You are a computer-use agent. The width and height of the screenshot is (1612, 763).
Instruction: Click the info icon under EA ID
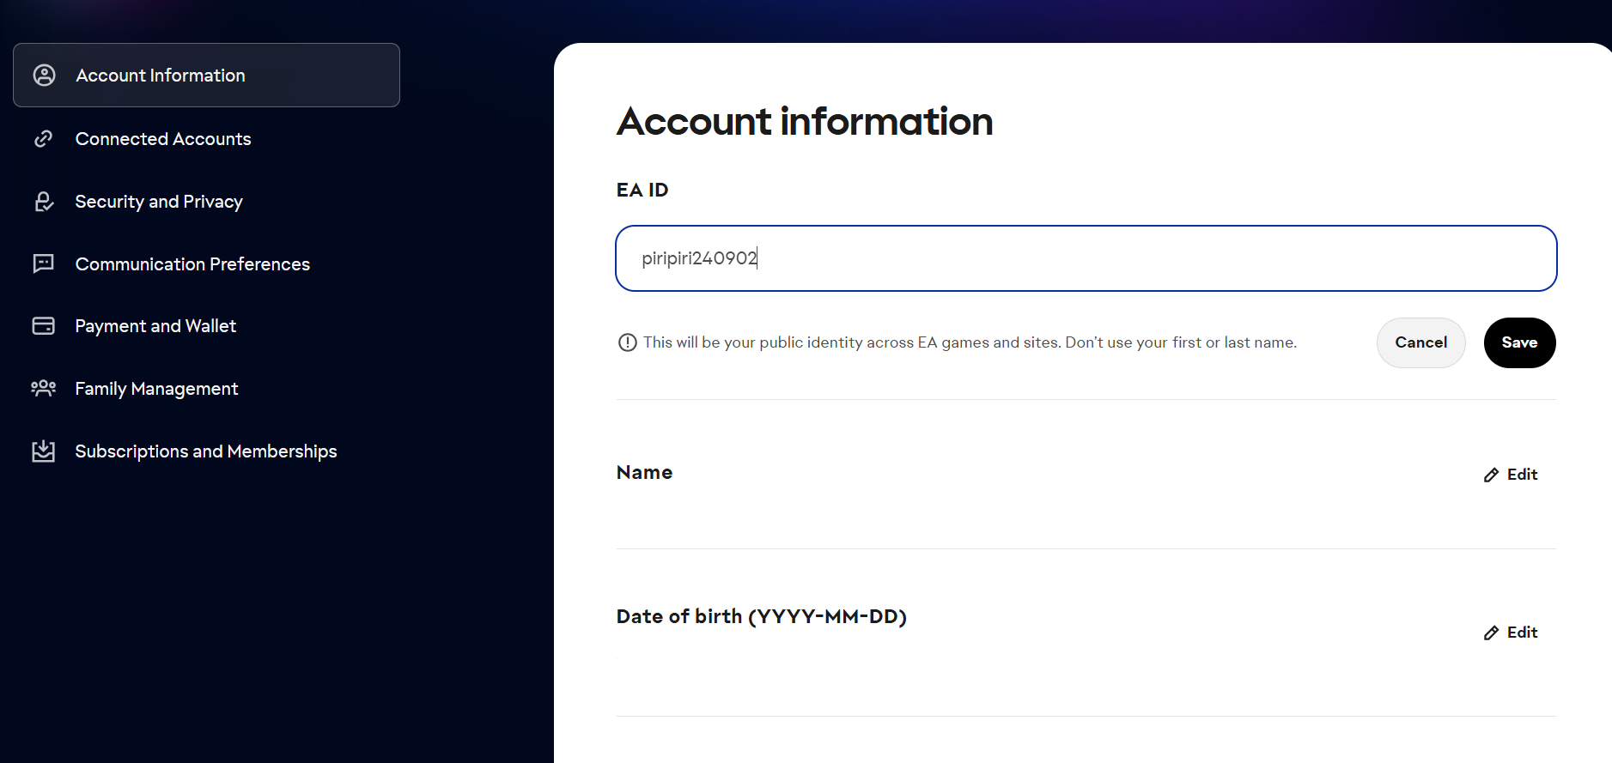[x=628, y=342]
